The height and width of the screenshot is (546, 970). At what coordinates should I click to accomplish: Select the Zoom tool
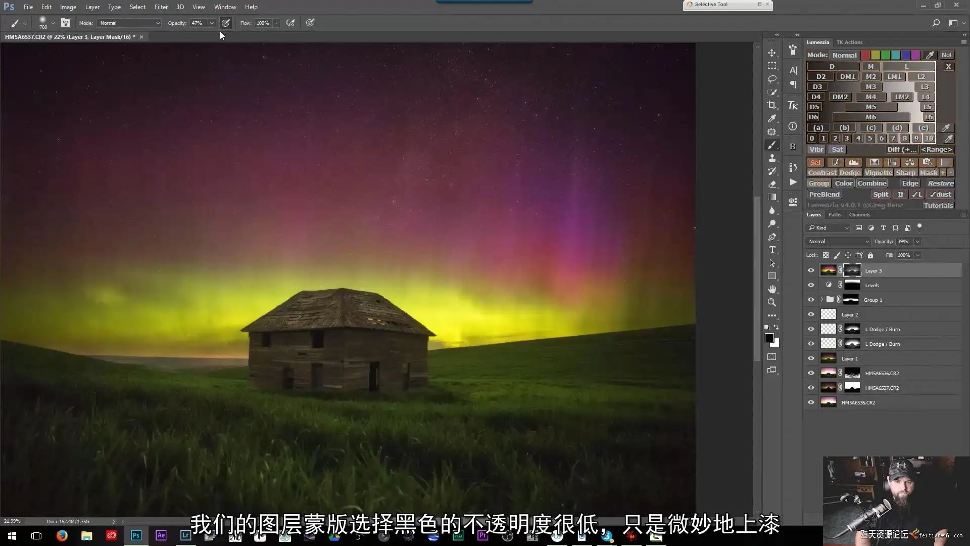[x=772, y=302]
